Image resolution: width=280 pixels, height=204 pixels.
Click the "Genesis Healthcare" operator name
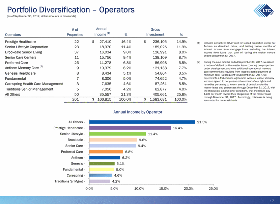coord(20,73)
